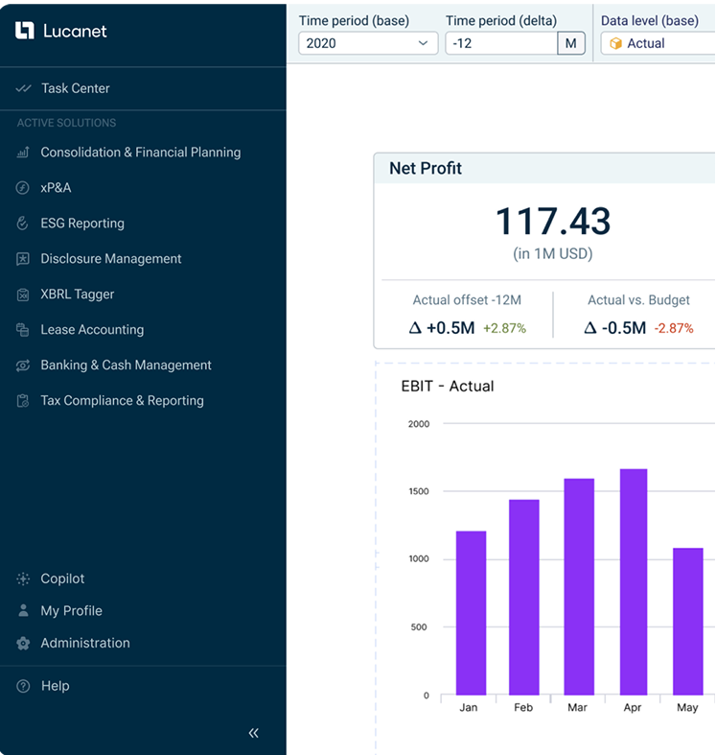Select the ESG Reporting leaf icon

23,224
